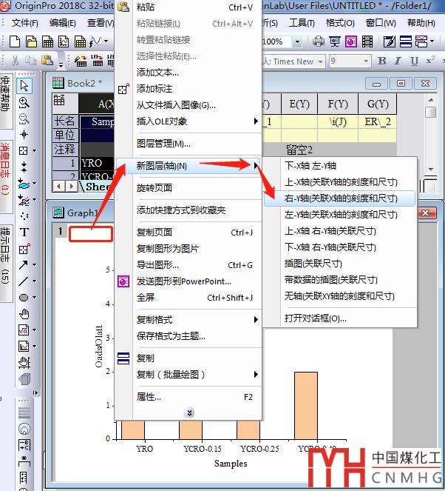
Task: Expand the 复制格式 submenu arrow
Action: pos(256,319)
